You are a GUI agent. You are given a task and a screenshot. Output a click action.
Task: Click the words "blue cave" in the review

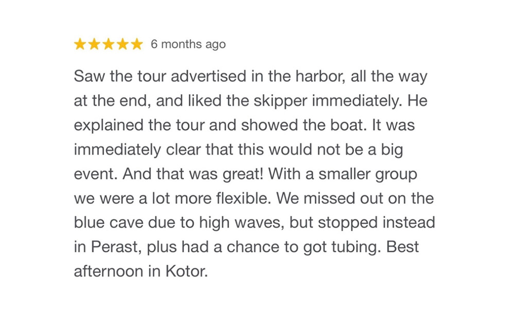click(x=110, y=222)
